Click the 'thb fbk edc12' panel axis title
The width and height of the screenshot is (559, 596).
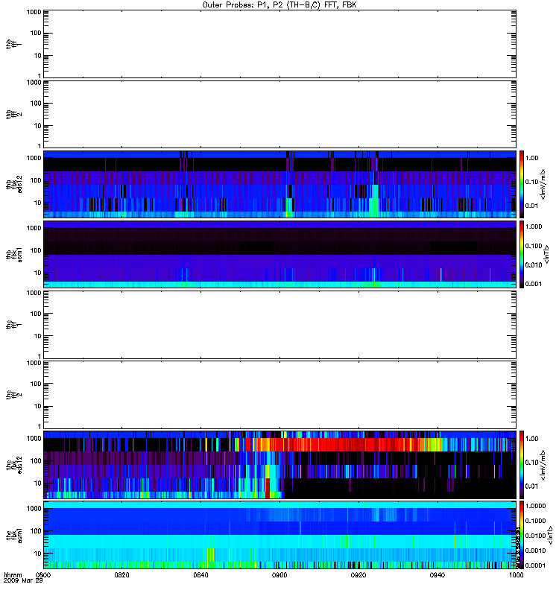point(14,184)
